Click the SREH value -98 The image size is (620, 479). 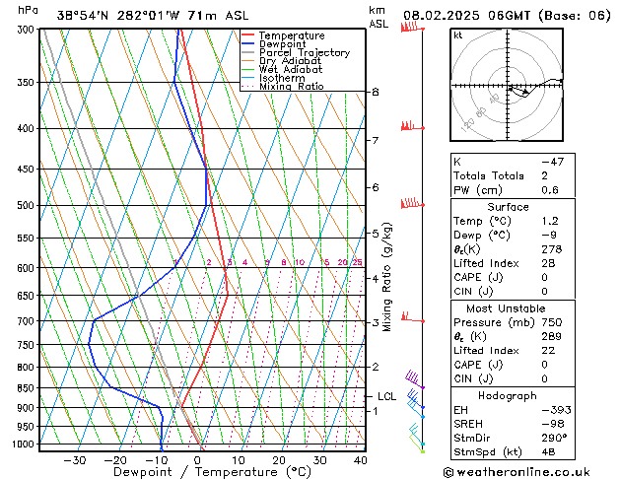coord(552,424)
